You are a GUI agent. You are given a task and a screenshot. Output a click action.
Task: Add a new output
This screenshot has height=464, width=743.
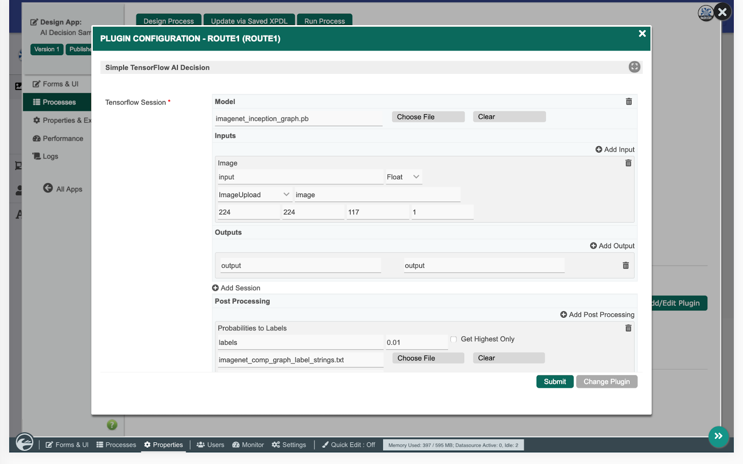612,246
